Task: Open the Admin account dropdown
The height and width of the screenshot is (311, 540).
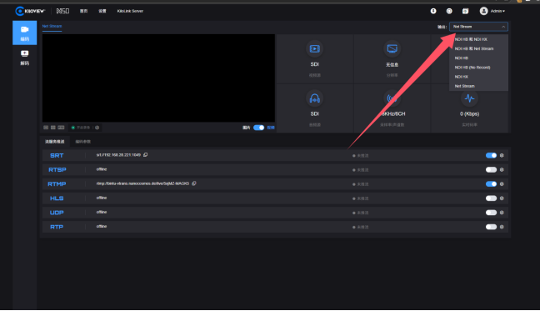Action: click(497, 11)
